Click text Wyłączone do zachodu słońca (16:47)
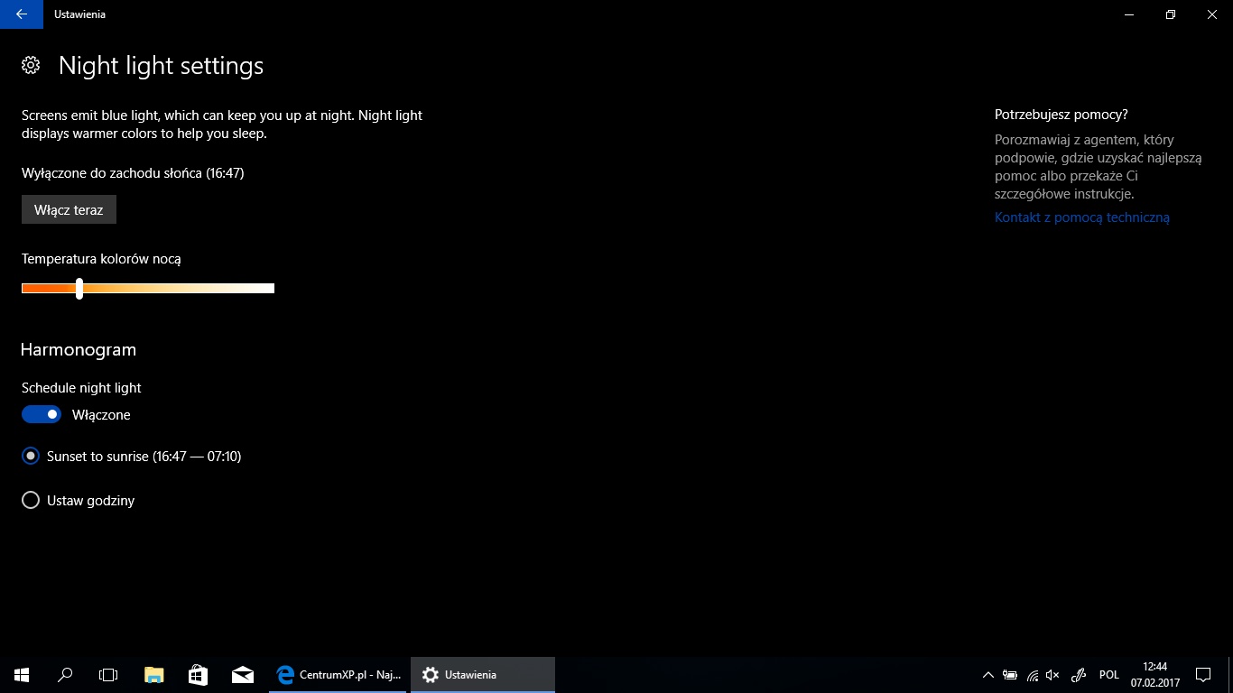Screen dimensions: 1233x693 [133, 172]
